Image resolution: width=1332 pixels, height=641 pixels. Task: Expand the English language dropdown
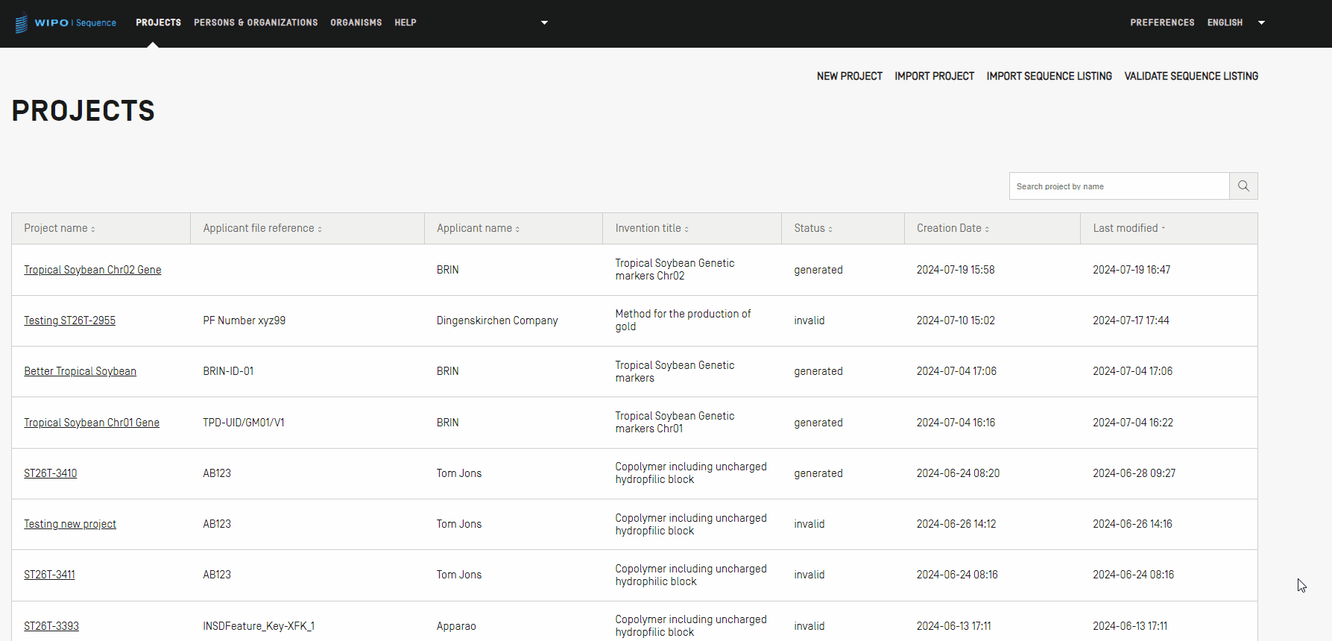coord(1261,23)
